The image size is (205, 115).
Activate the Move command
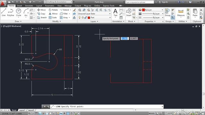(x=41, y=10)
